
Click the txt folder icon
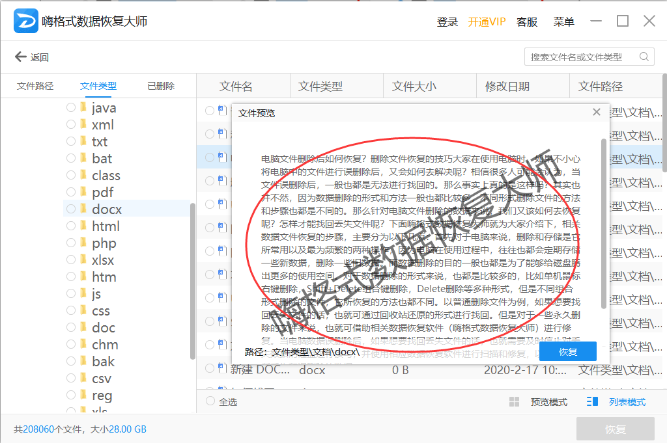(x=83, y=141)
